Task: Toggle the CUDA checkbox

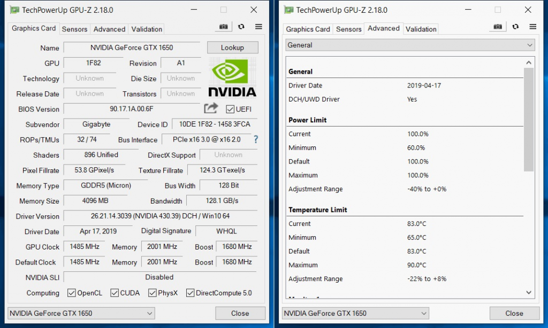Action: coord(115,293)
